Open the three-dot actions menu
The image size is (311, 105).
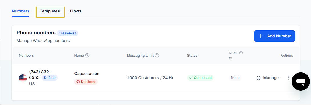(288, 78)
